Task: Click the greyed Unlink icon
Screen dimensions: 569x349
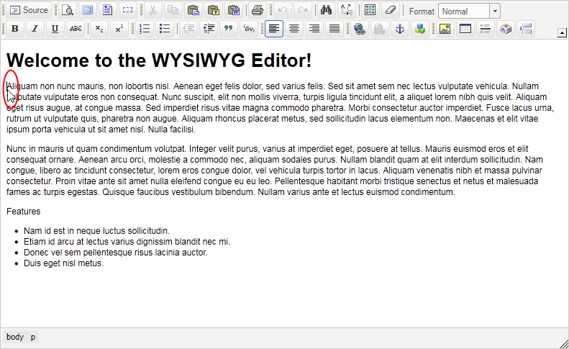Action: 380,29
